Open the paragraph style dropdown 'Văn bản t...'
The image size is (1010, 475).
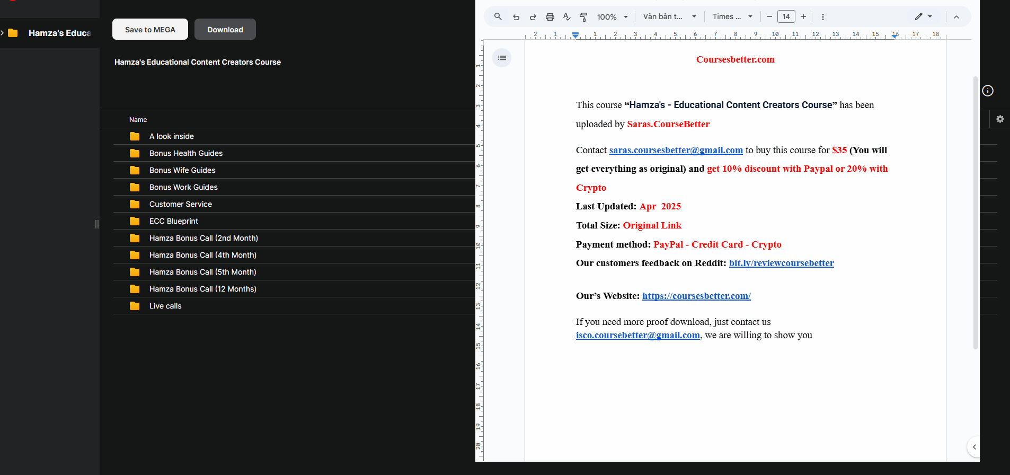[670, 17]
